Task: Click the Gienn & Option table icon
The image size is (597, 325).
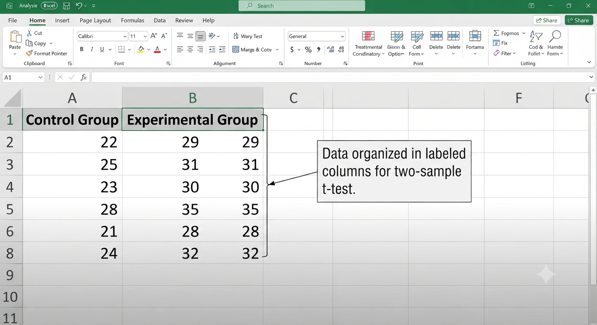Action: 397,36
